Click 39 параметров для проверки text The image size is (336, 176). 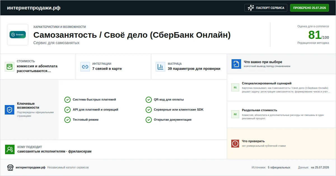coord(194,69)
